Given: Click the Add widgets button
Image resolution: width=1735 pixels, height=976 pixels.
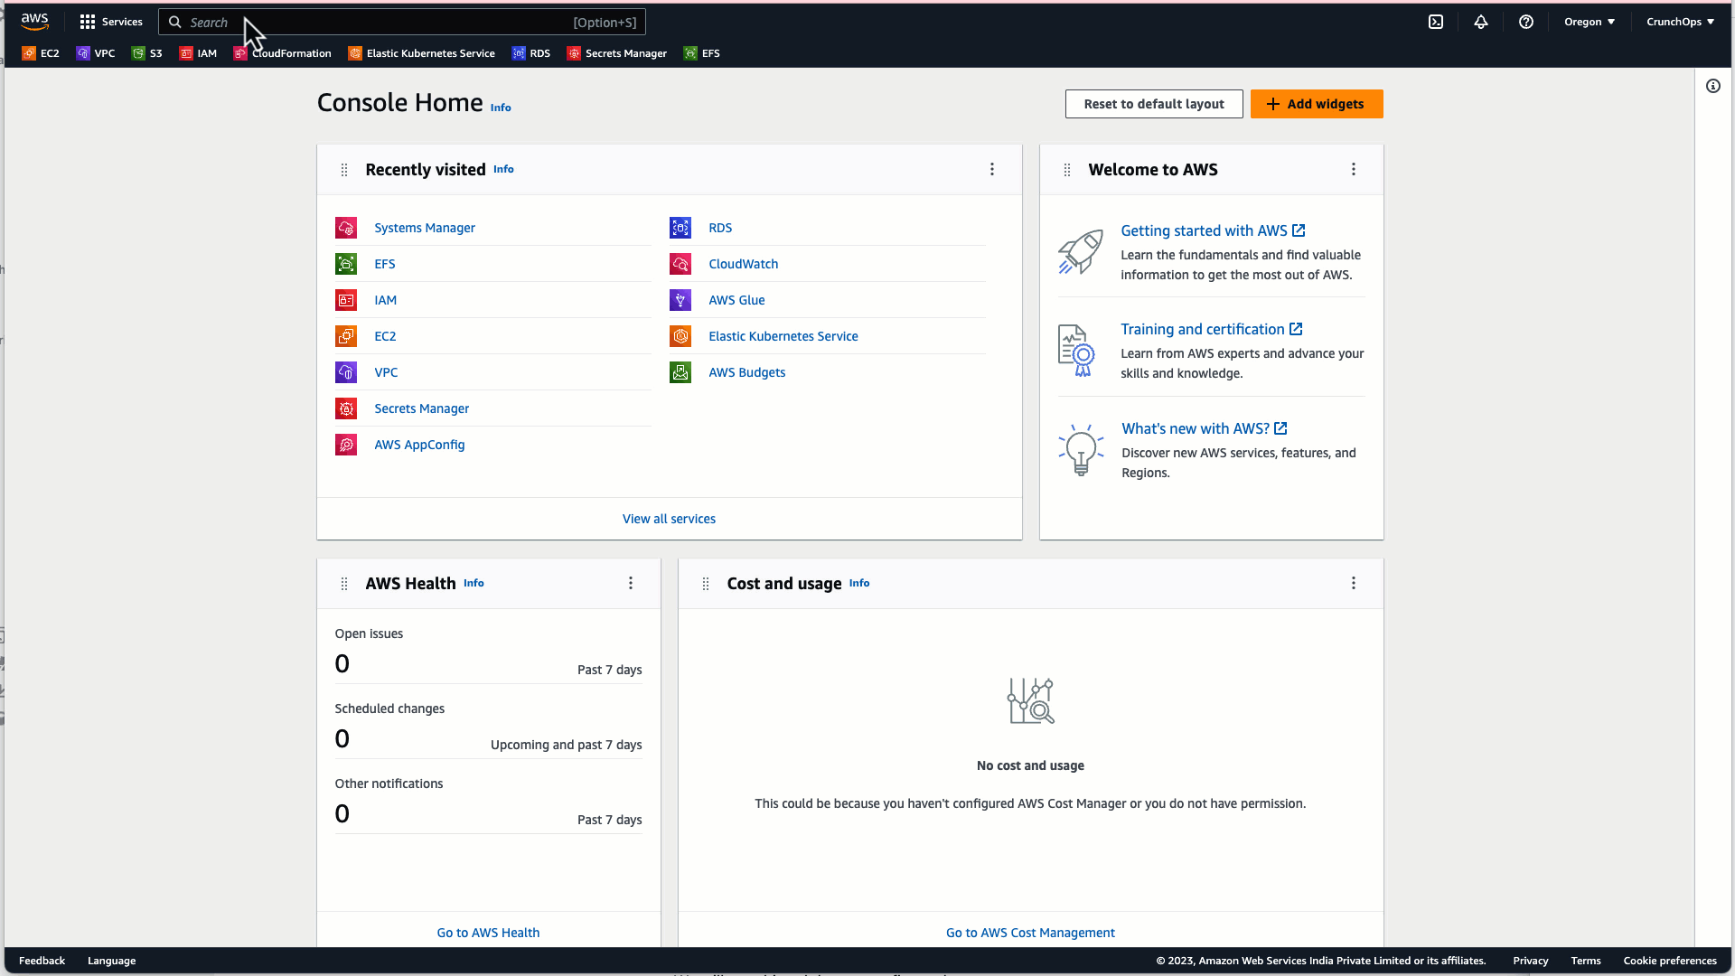Looking at the screenshot, I should point(1317,104).
